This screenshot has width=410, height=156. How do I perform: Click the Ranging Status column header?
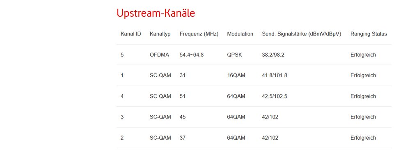(x=369, y=34)
